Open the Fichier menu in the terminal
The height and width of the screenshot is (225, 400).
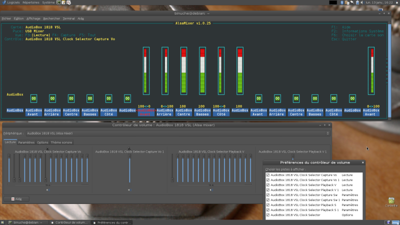(x=6, y=18)
